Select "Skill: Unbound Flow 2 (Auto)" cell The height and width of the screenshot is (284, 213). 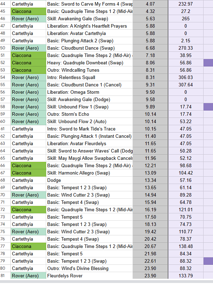click(x=90, y=121)
